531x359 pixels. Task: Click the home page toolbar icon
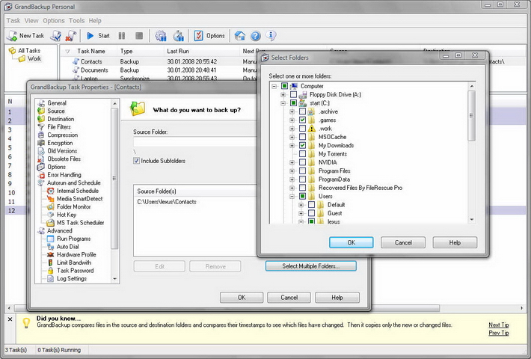pyautogui.click(x=240, y=36)
